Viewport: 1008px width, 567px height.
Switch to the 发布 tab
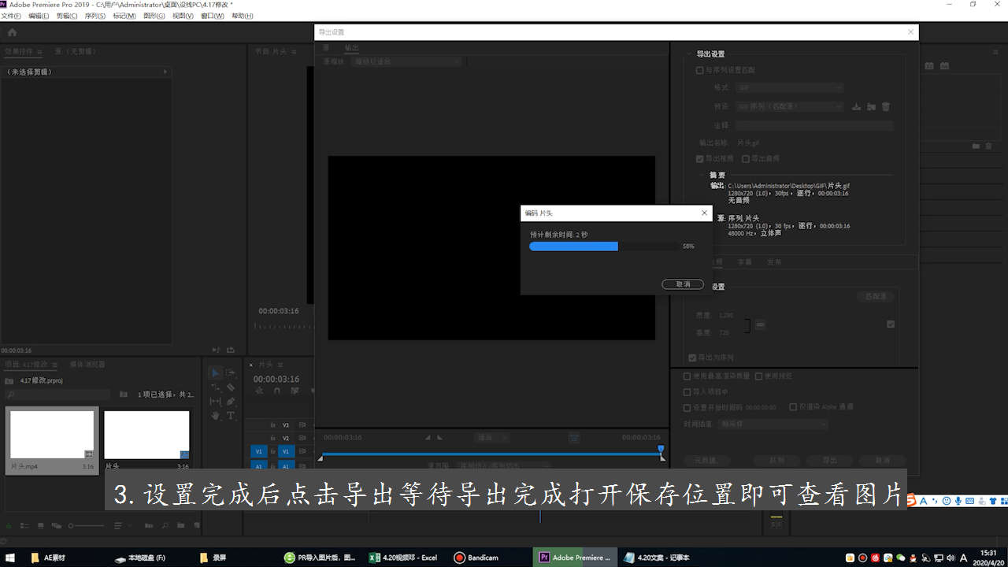(x=774, y=262)
